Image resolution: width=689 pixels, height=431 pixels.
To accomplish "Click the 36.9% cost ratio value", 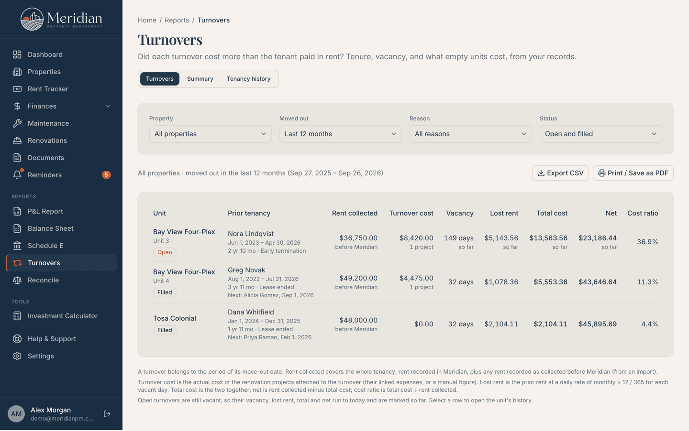I will click(x=647, y=242).
